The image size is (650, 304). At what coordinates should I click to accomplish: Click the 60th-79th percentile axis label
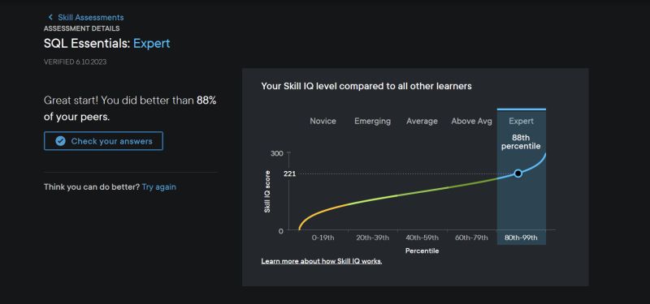coord(471,238)
